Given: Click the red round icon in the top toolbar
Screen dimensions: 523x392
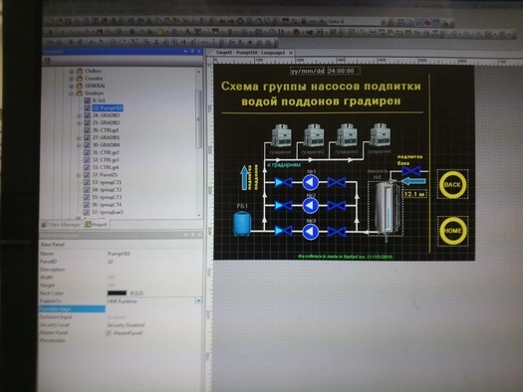Looking at the screenshot, I should coord(427,23).
